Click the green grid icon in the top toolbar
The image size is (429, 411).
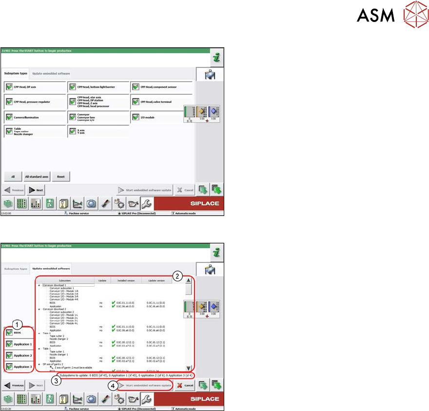22,204
